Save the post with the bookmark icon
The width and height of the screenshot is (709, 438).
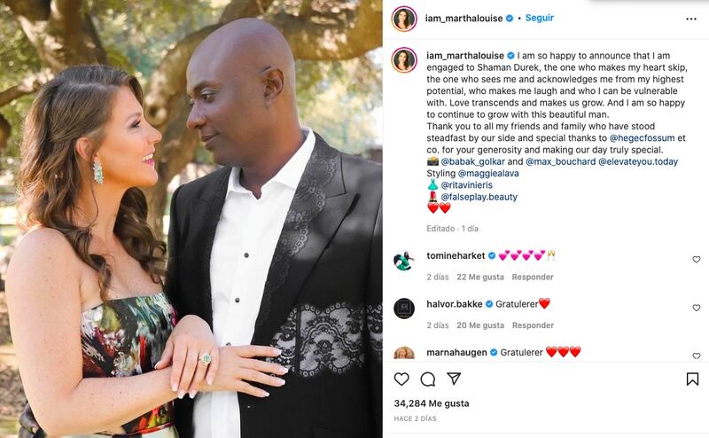692,379
